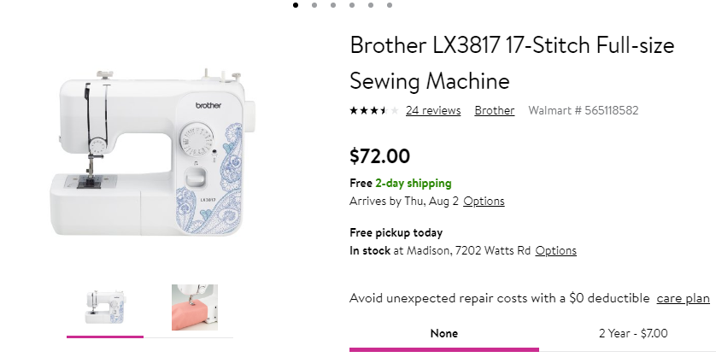Open the 24 reviews link
Viewport: 716px width, 363px height.
click(x=433, y=110)
